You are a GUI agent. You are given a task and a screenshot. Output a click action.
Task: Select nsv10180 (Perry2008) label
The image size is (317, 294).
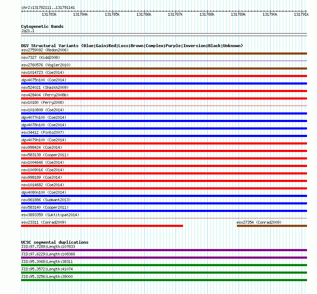pyautogui.click(x=43, y=102)
